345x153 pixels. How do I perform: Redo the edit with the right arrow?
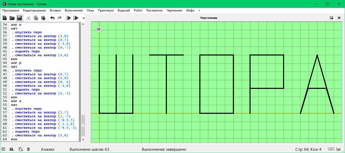pyautogui.click(x=59, y=18)
